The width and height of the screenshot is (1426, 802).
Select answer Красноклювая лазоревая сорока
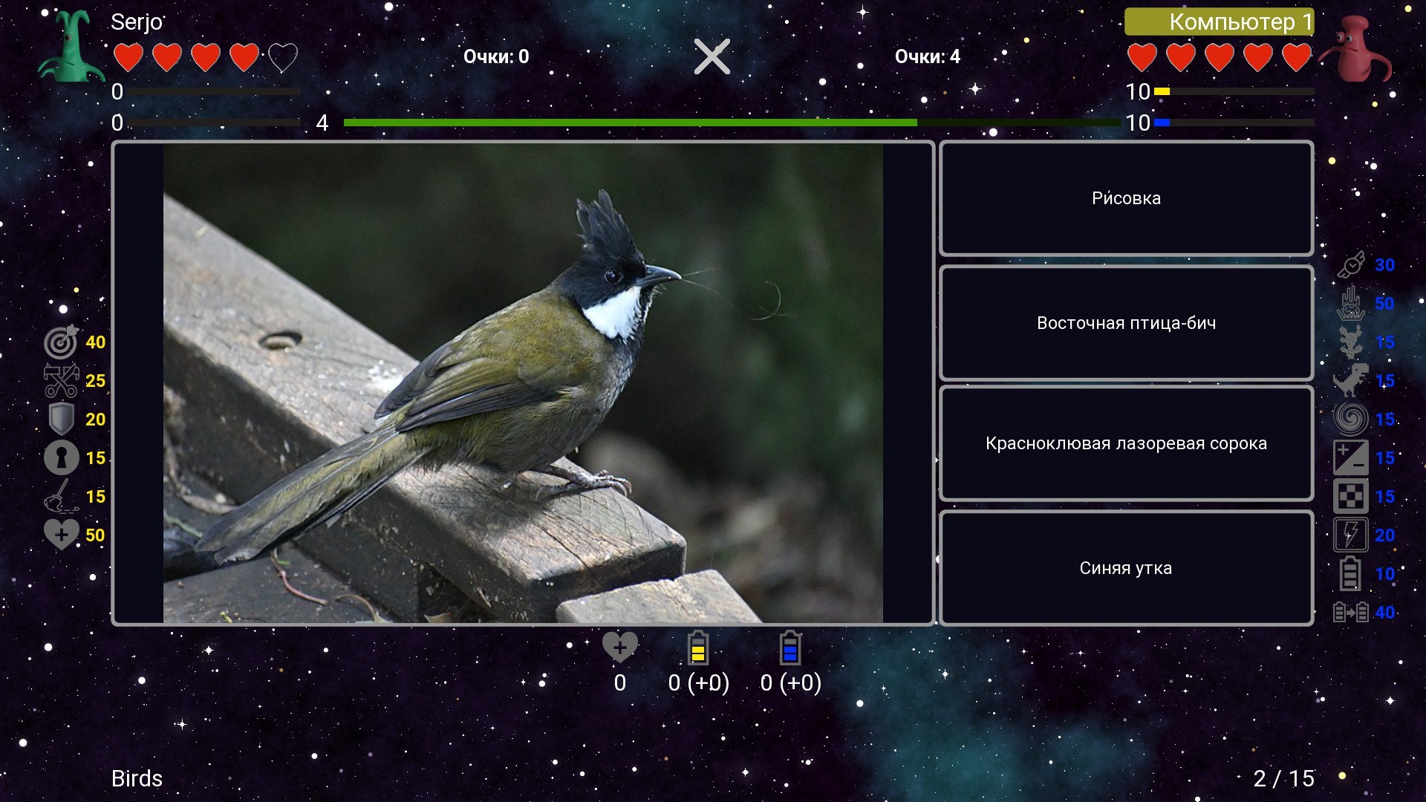point(1126,443)
